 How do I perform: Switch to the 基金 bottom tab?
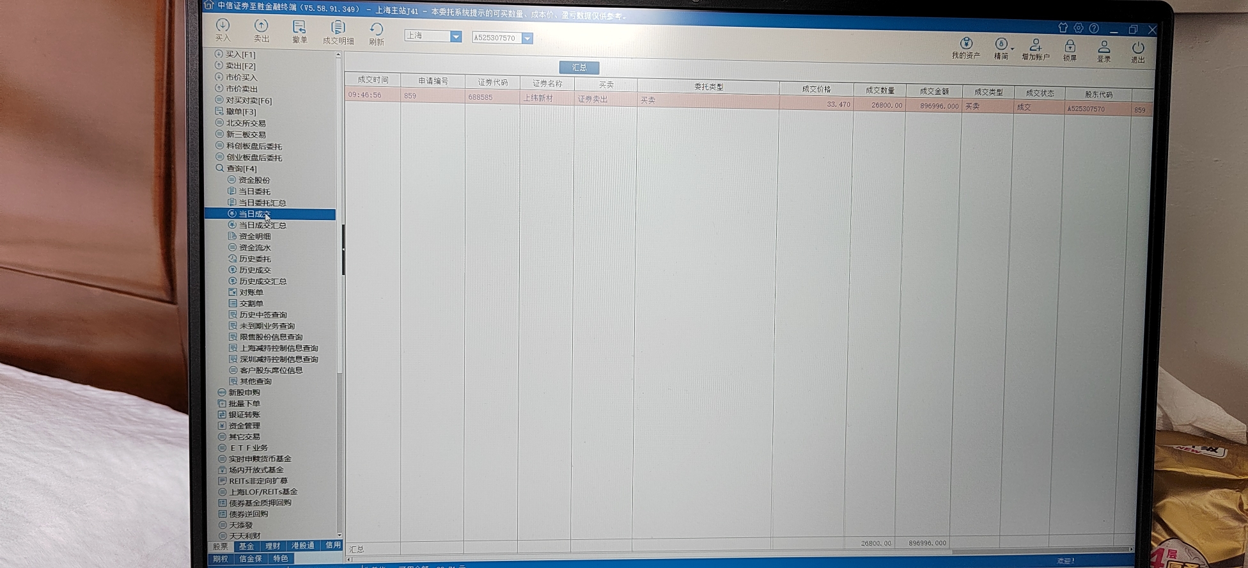247,546
